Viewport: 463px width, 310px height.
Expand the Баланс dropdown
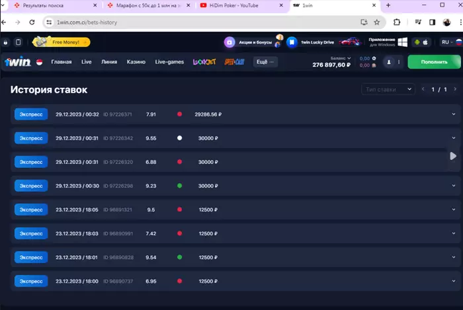[x=341, y=58]
